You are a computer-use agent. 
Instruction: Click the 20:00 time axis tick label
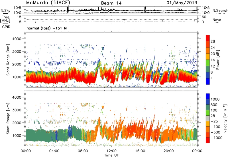(x=168, y=151)
